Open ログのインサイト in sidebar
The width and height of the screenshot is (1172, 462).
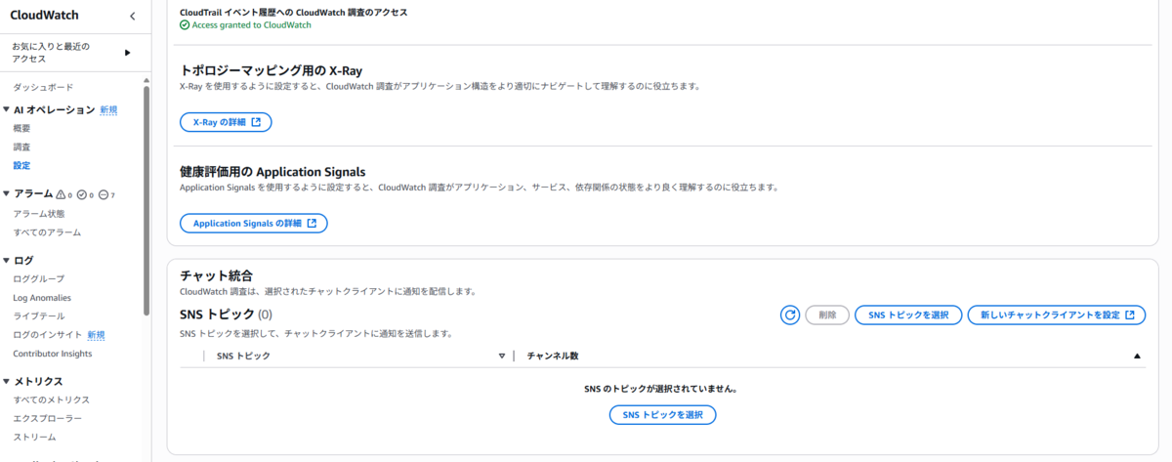click(x=48, y=335)
